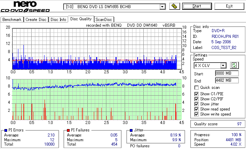
Task: Click the Exit button
Action: (229, 6)
